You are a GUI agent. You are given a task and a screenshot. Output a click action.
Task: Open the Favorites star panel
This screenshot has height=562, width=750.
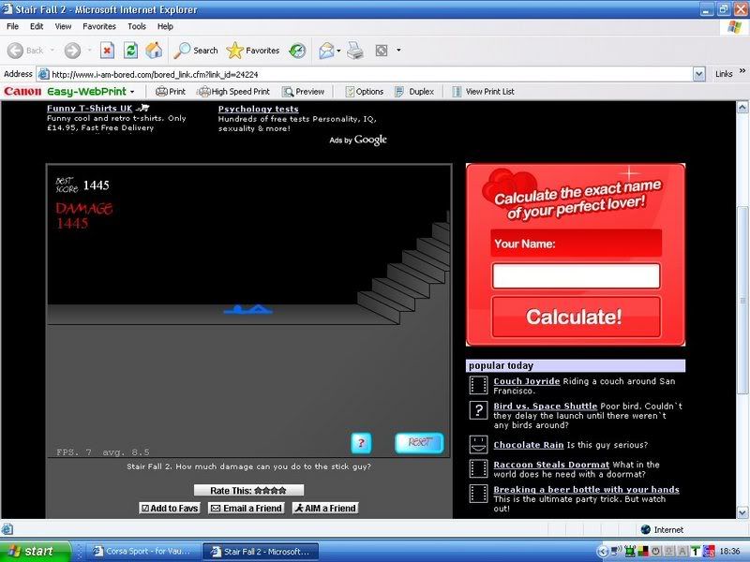click(253, 51)
